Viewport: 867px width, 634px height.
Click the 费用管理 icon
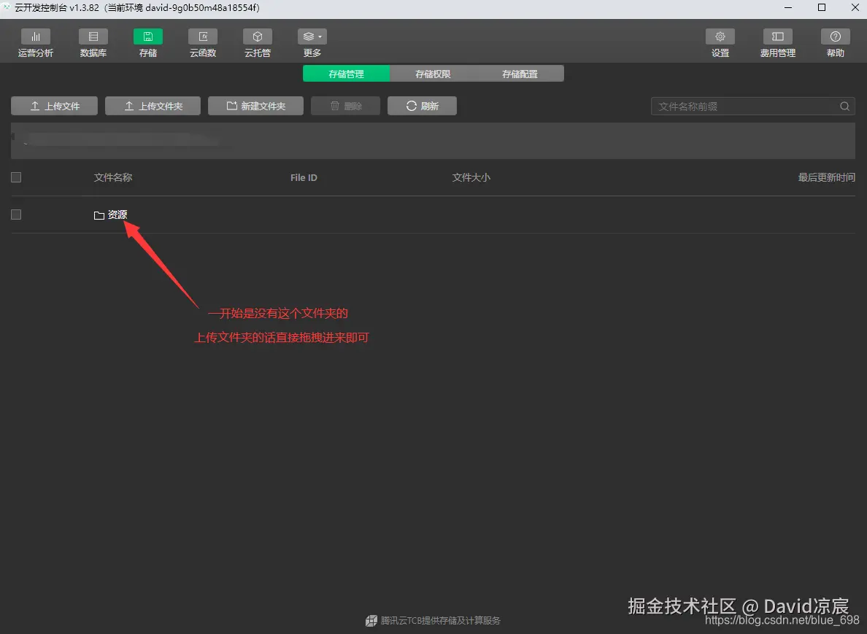(777, 42)
